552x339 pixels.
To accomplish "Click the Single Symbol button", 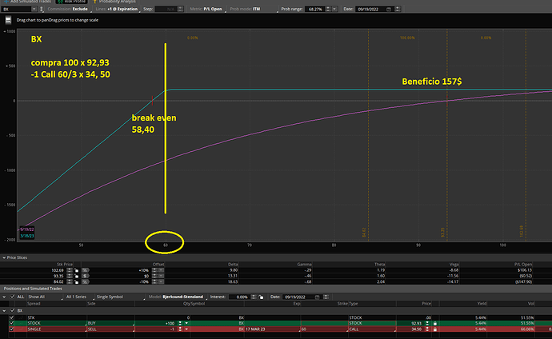I will click(x=109, y=297).
